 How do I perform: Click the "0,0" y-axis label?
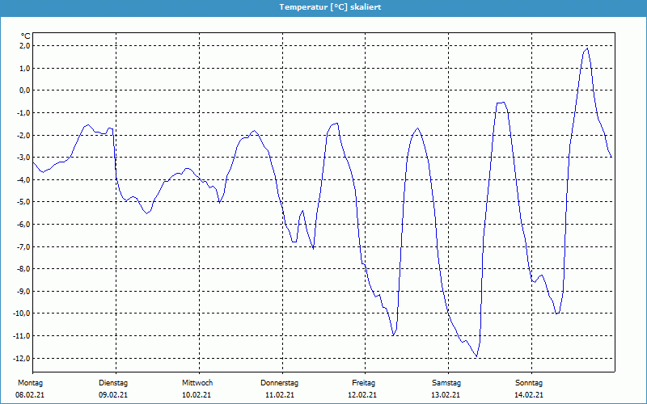click(23, 90)
